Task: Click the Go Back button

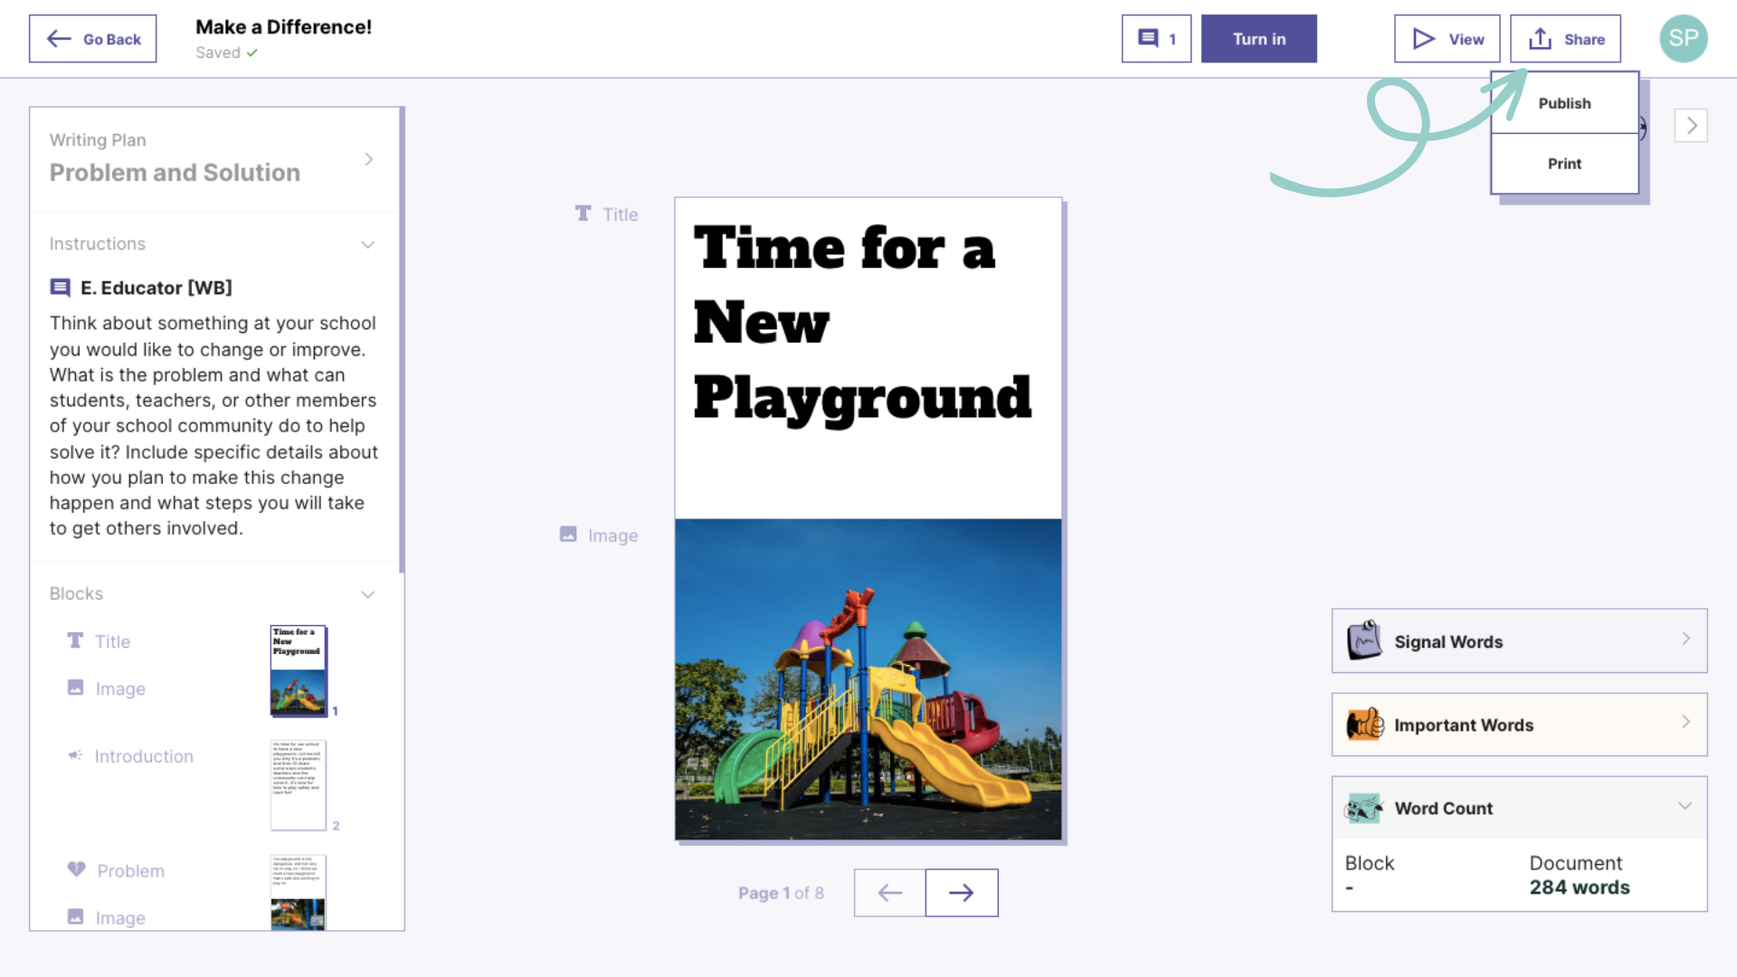Action: tap(92, 39)
